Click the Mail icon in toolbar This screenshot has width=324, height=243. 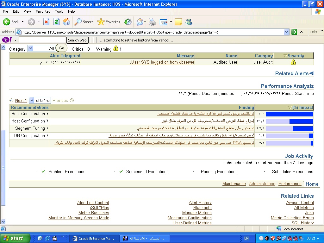[140, 22]
